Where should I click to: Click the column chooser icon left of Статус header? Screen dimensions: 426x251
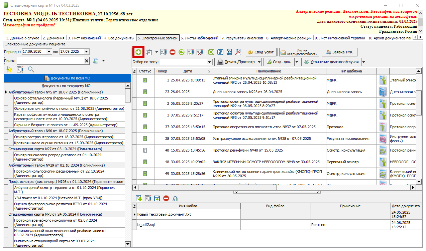click(x=134, y=71)
